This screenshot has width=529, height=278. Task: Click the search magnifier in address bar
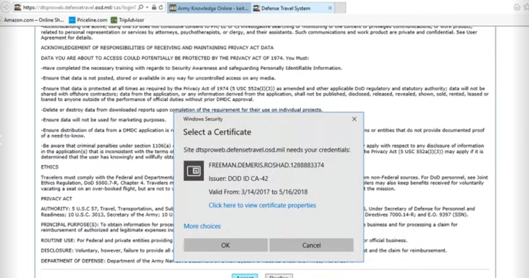coord(141,7)
